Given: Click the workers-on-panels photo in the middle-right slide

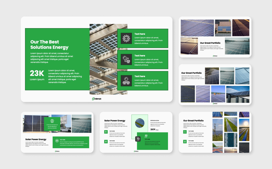Looking at the screenshot, I should (218, 94).
